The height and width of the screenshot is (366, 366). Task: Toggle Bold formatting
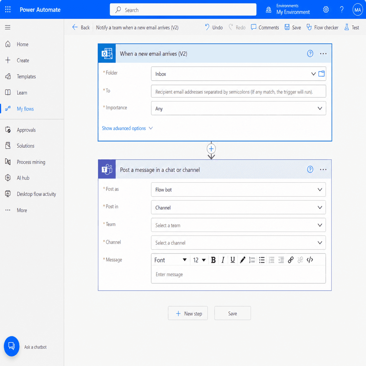213,260
